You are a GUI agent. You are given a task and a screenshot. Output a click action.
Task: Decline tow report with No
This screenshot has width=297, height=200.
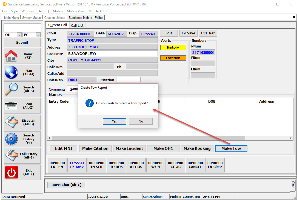coord(141,121)
